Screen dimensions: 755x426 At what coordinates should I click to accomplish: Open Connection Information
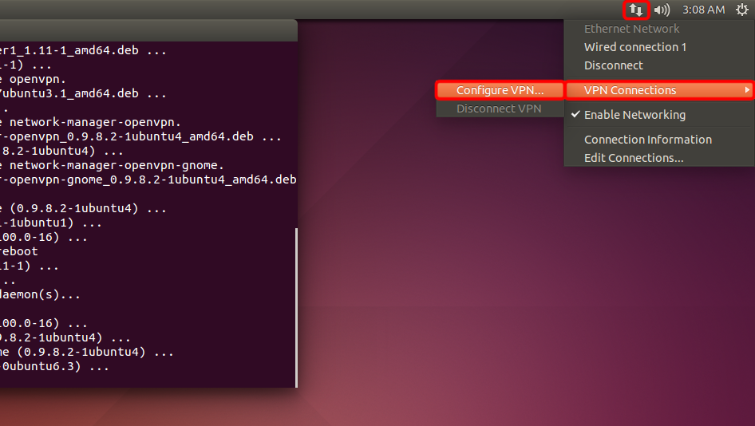647,140
